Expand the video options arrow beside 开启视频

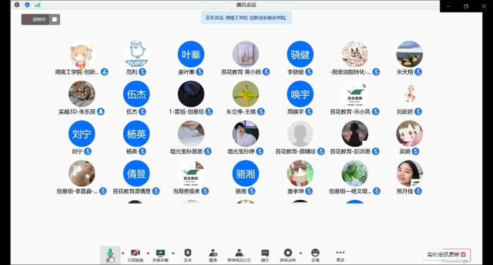[x=148, y=252]
